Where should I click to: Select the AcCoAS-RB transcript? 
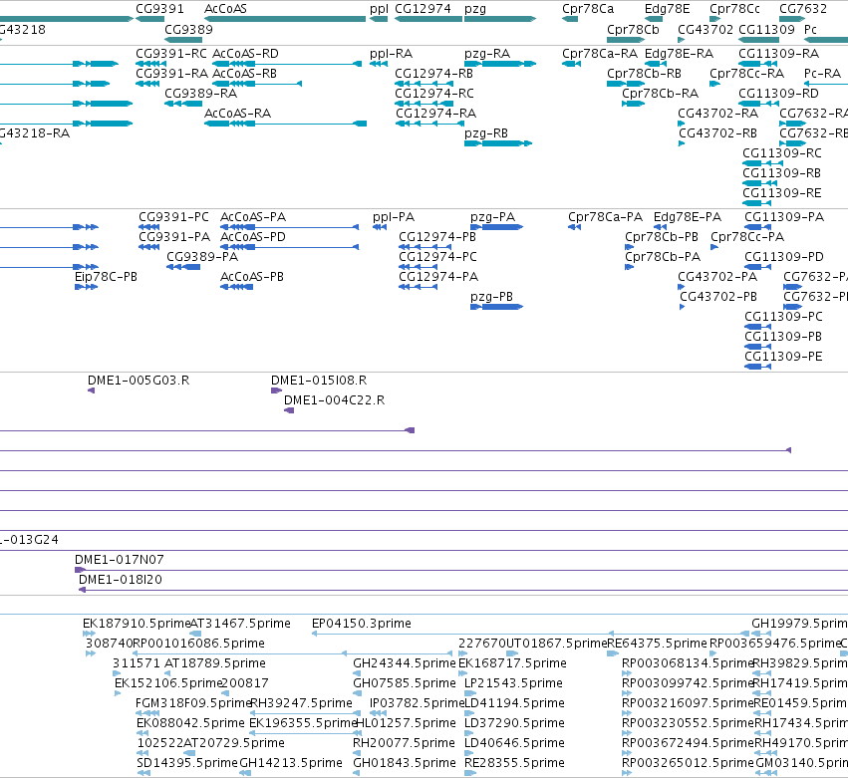coord(257,84)
